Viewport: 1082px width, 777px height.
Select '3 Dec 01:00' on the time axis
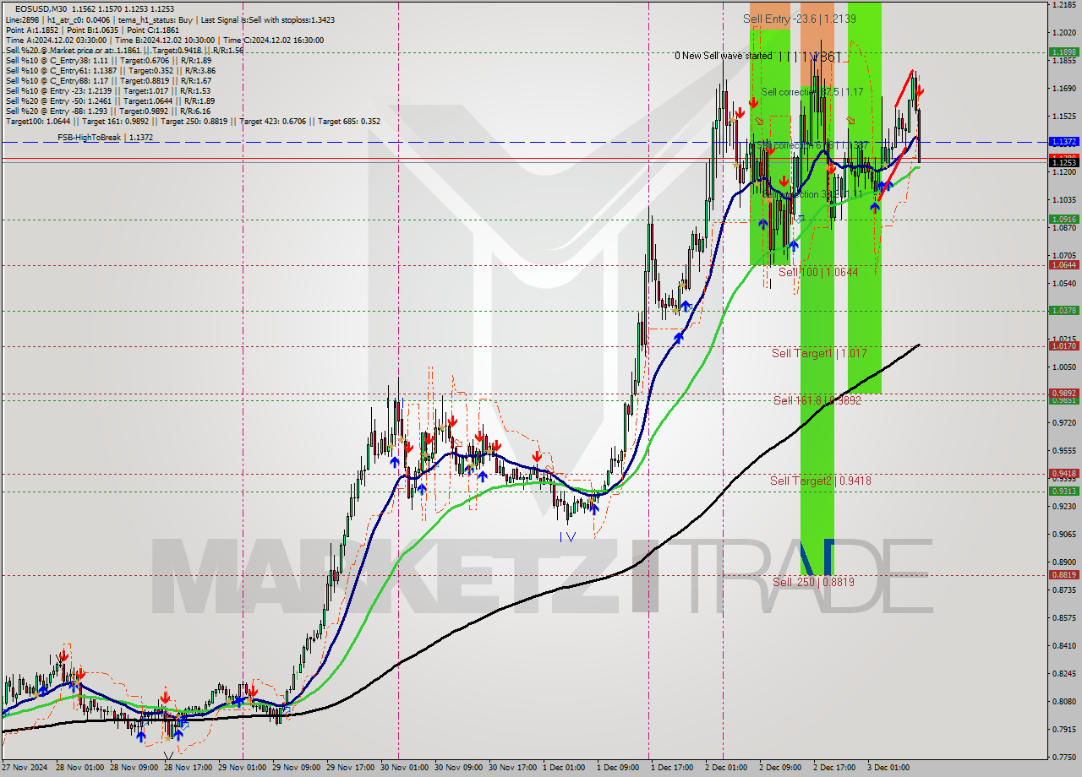point(889,768)
